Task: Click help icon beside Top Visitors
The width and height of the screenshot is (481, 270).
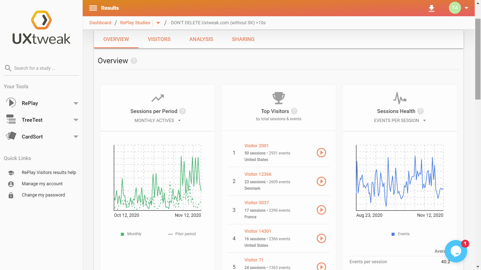Action: (x=294, y=111)
